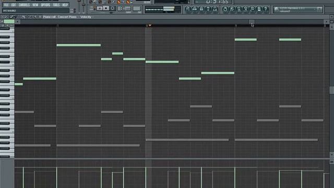The height and width of the screenshot is (188, 334).
Task: Open the piano roll options menu arrow
Action: click(2, 17)
